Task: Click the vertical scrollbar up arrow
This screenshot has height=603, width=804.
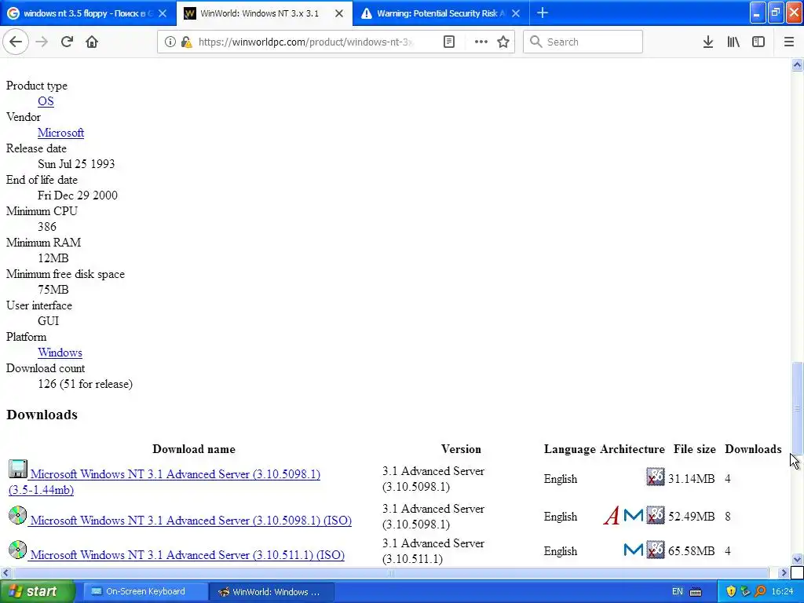Action: click(797, 64)
